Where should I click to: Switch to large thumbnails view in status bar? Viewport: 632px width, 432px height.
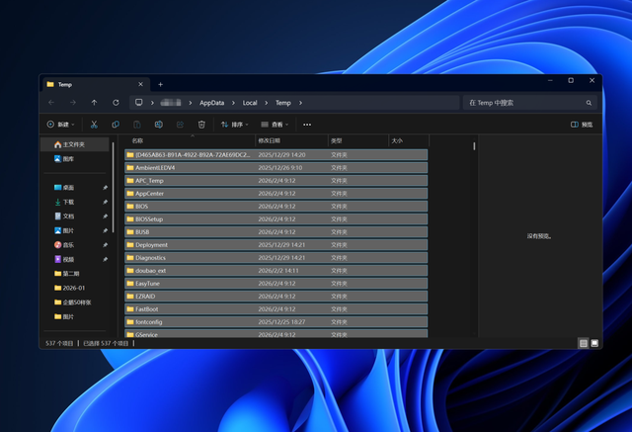click(x=594, y=343)
